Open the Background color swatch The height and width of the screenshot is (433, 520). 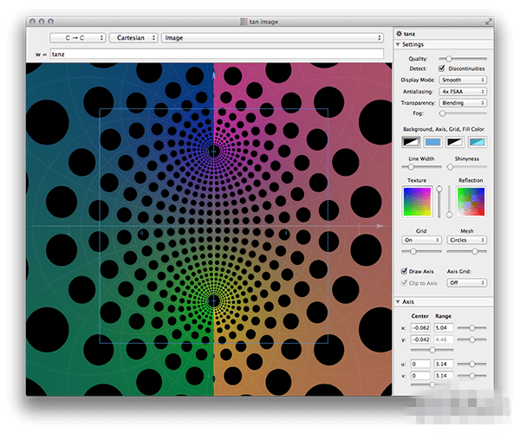coord(409,142)
